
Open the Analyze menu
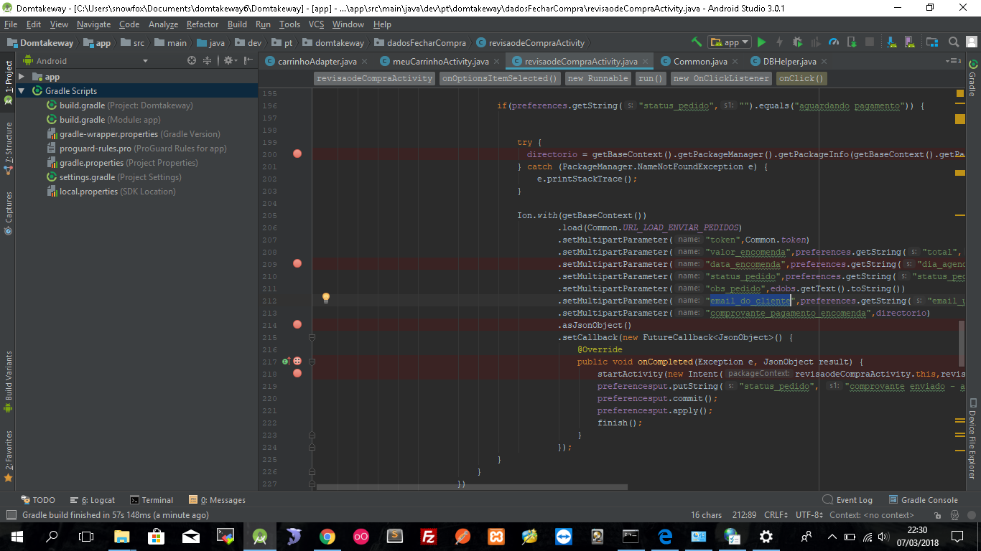click(163, 24)
